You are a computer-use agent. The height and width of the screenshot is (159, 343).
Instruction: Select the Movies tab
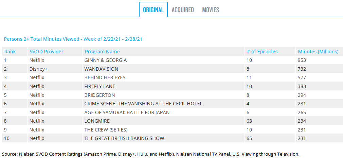[x=211, y=10]
